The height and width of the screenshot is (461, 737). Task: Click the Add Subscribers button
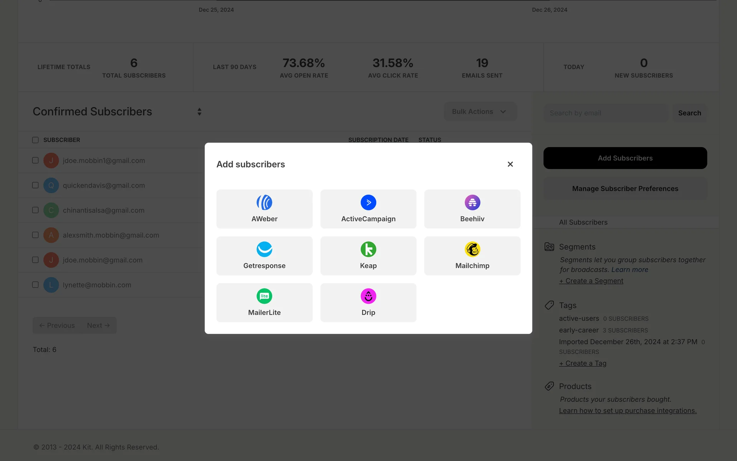[625, 158]
